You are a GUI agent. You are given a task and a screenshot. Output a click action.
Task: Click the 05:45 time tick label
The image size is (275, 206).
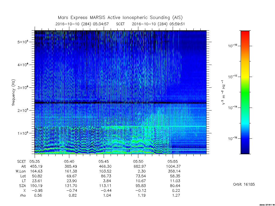click(104, 161)
